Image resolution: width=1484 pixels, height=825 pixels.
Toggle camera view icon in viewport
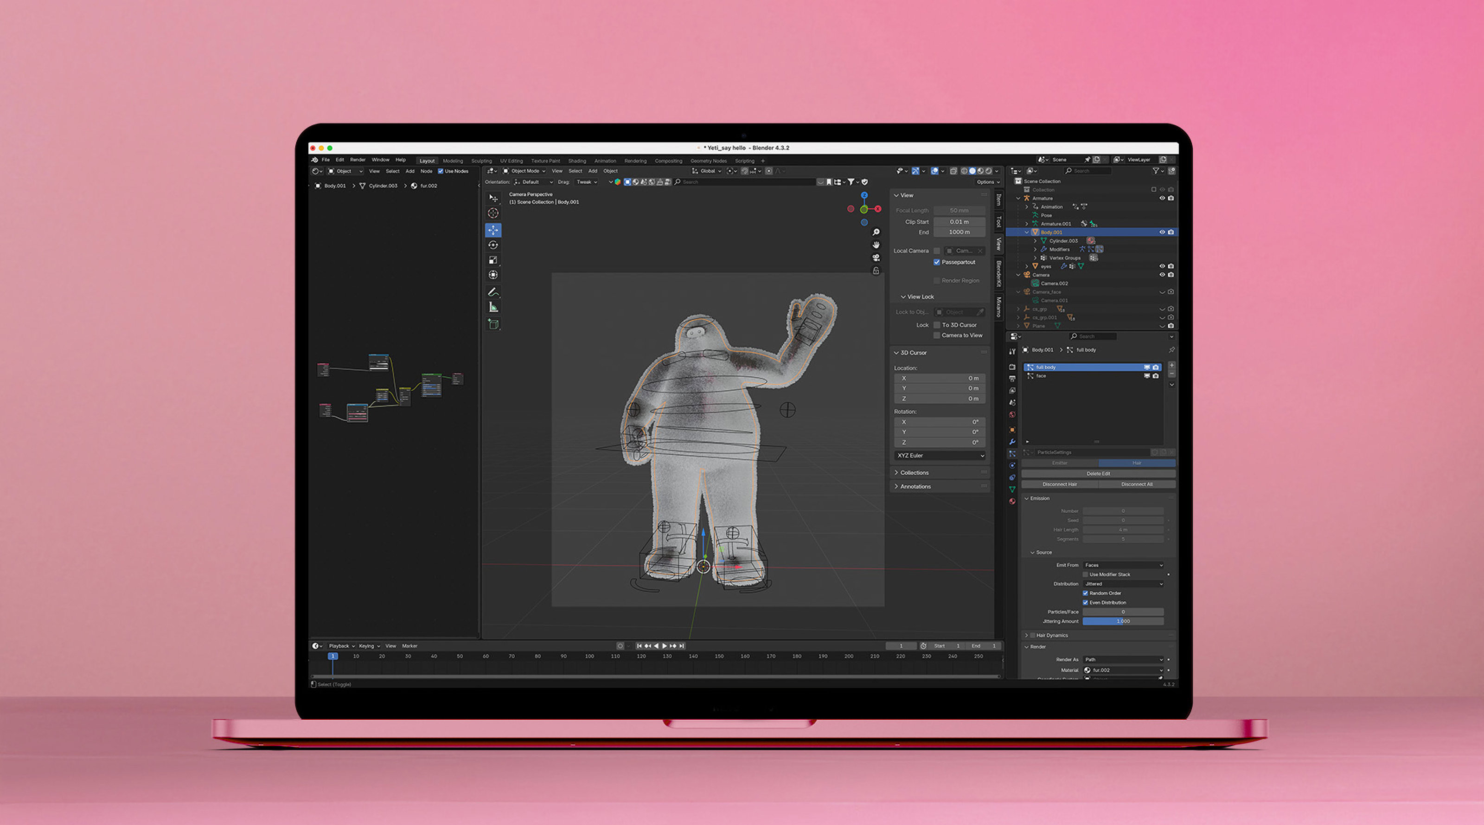(876, 258)
